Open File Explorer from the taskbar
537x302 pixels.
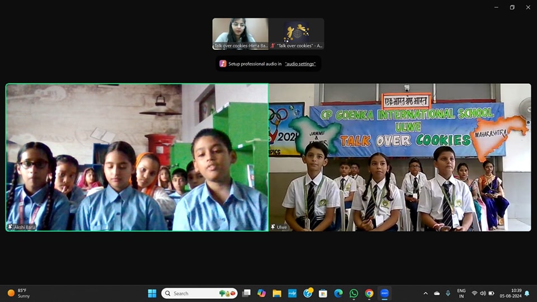277,294
